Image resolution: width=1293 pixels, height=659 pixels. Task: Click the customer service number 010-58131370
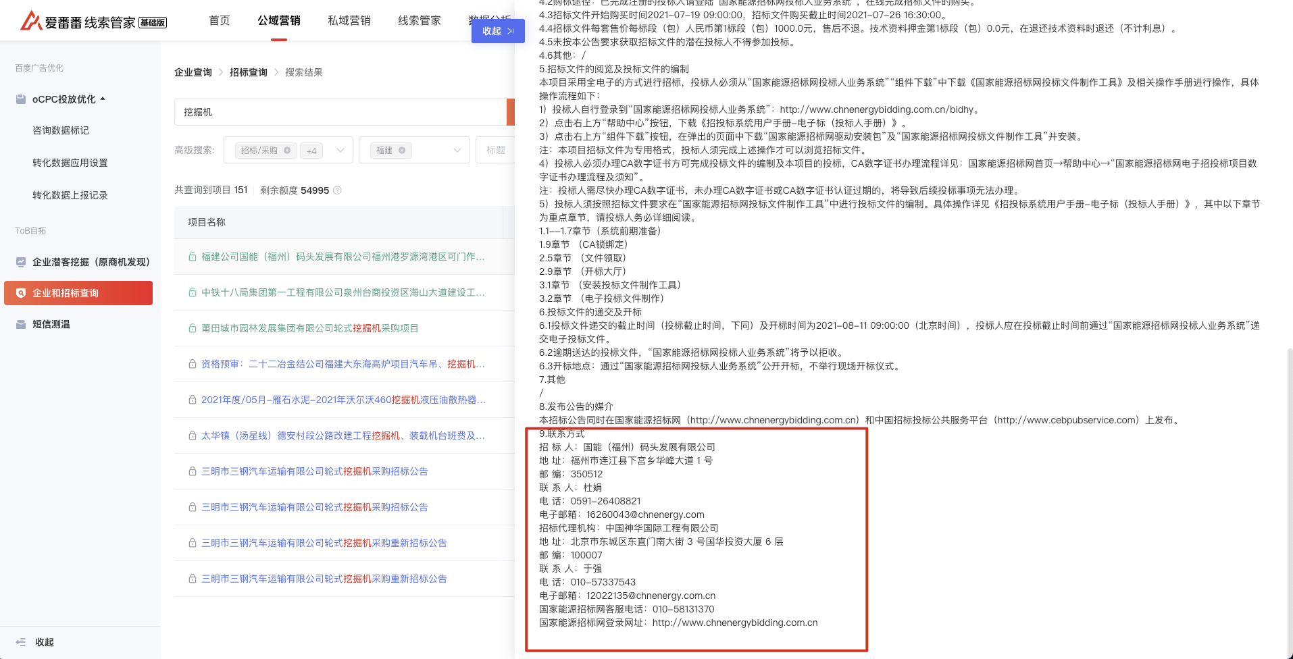[683, 609]
